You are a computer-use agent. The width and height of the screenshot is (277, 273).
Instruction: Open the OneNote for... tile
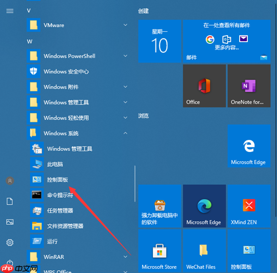click(249, 86)
